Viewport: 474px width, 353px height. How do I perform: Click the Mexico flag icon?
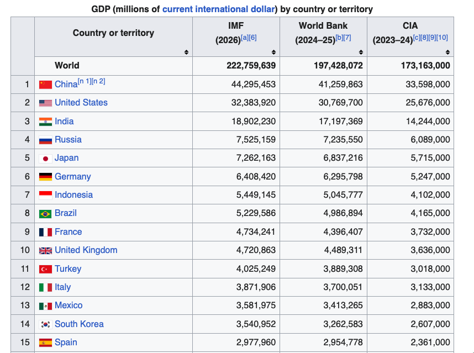tap(45, 306)
